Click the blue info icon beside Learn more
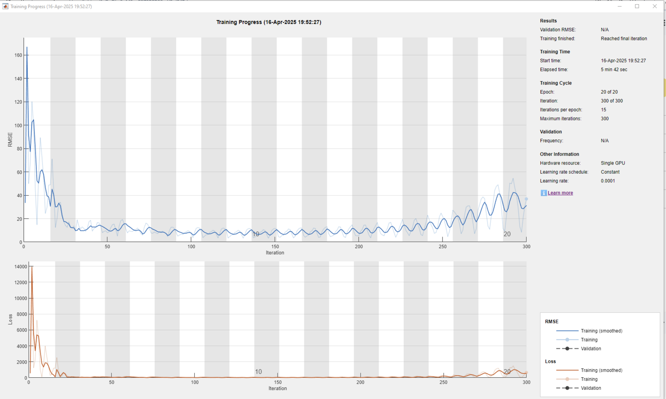This screenshot has height=399, width=666. tap(544, 193)
